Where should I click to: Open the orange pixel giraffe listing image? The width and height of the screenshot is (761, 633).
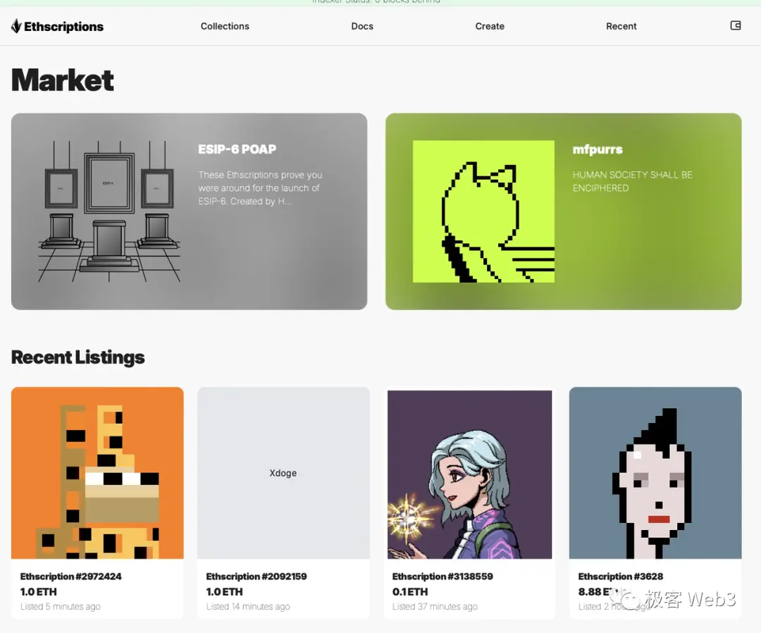point(97,473)
